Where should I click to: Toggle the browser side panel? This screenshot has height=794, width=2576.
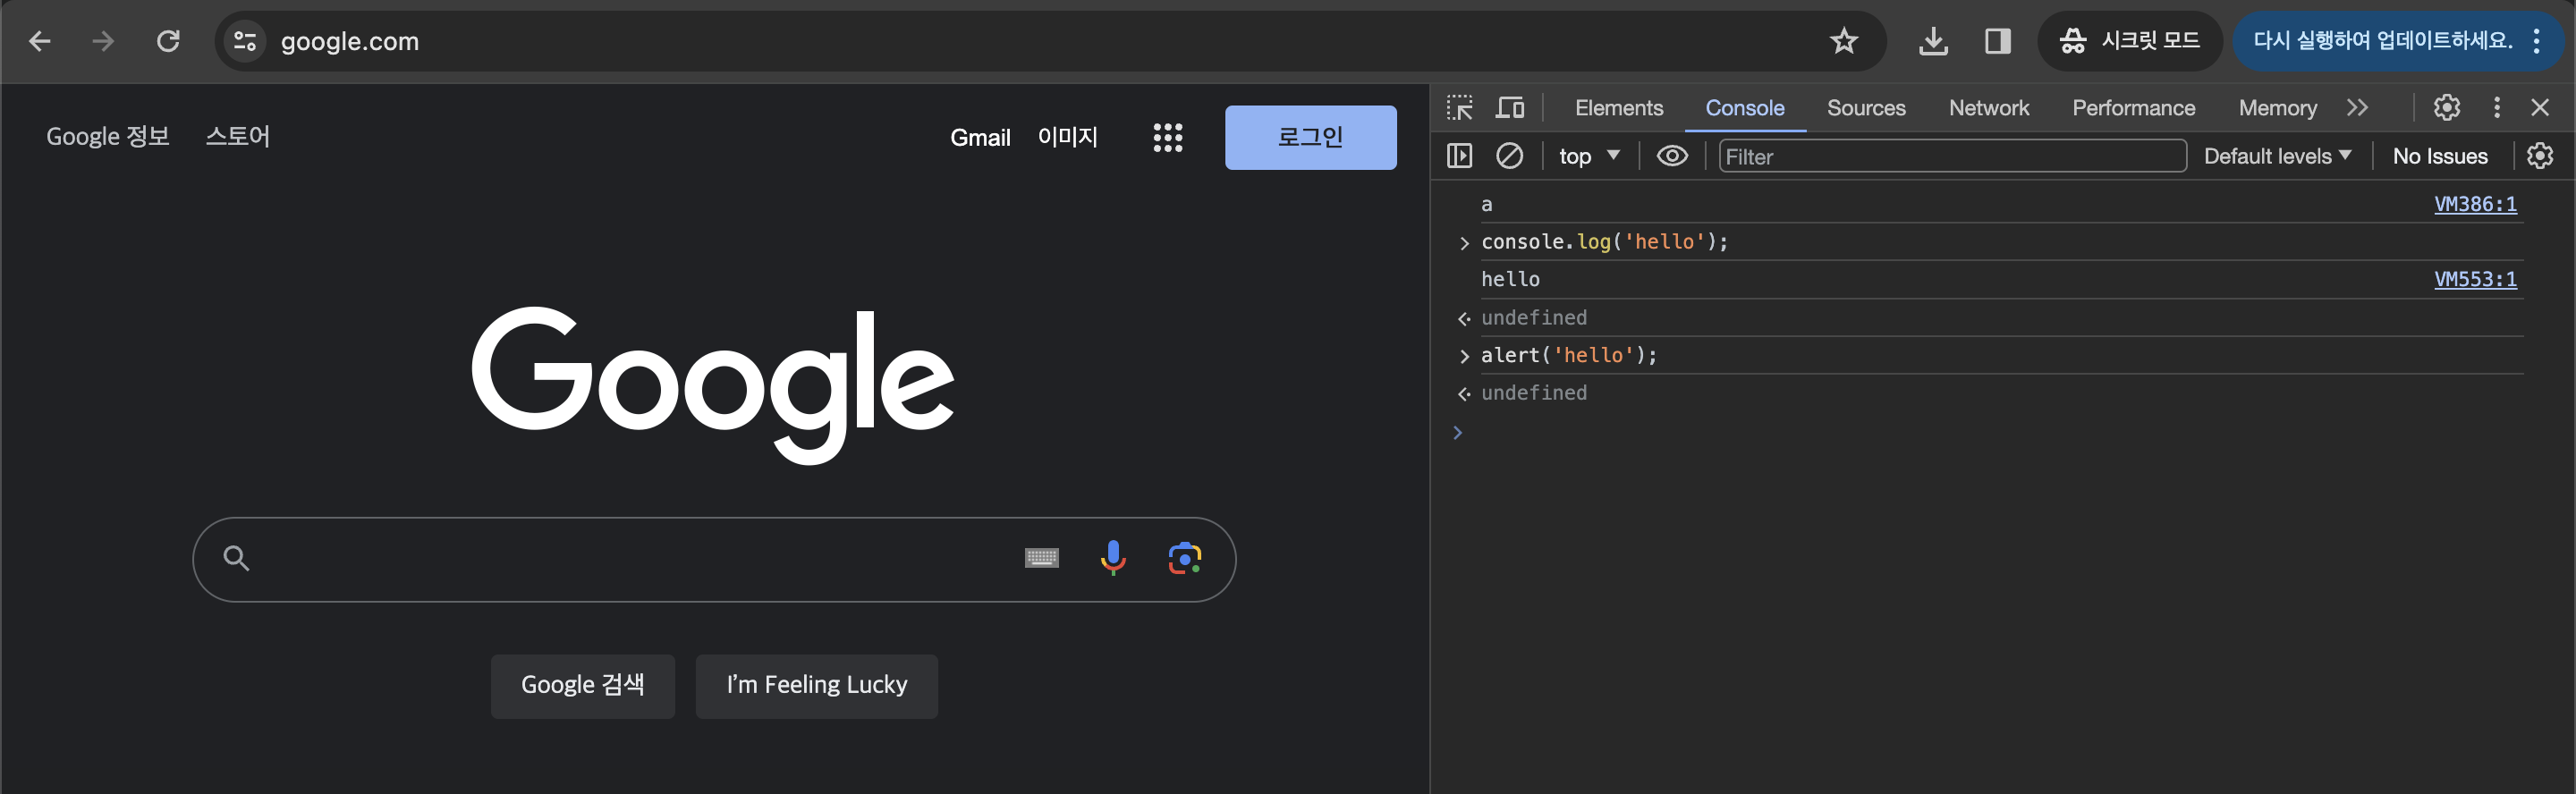1997,41
